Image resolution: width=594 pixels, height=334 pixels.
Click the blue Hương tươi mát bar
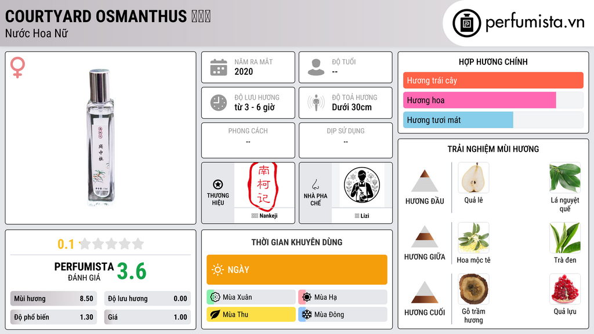(x=458, y=120)
